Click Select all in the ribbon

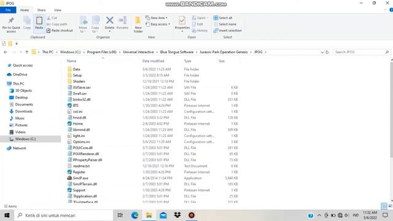[x=223, y=18]
